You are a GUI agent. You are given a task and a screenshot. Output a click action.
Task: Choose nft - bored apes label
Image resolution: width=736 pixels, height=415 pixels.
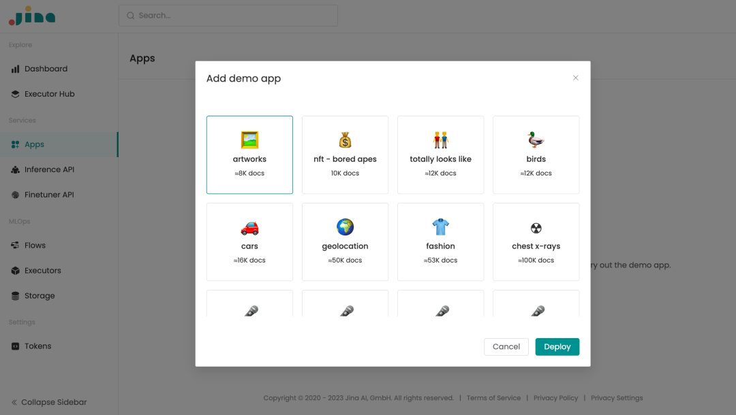(345, 159)
